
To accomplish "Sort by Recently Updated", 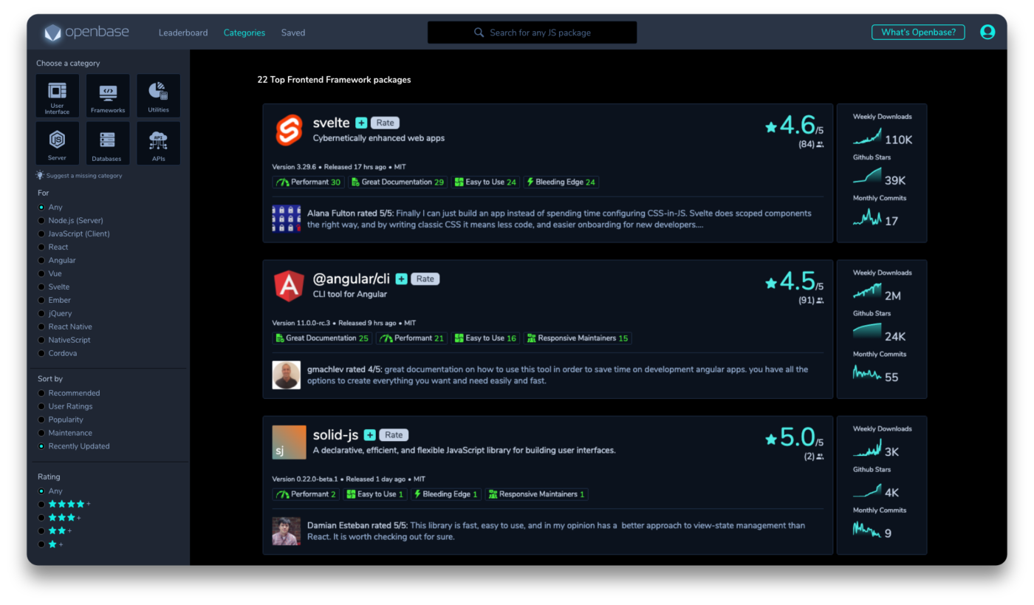I will (74, 447).
